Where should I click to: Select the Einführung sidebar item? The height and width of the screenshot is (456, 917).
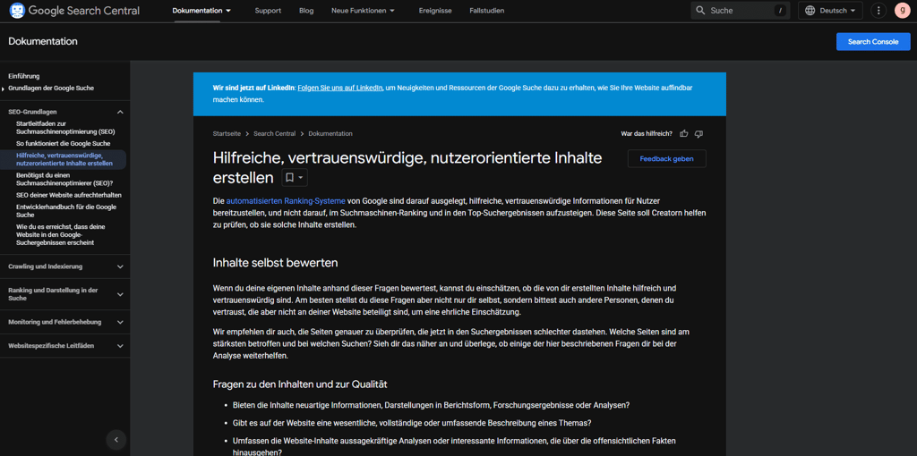(x=24, y=76)
